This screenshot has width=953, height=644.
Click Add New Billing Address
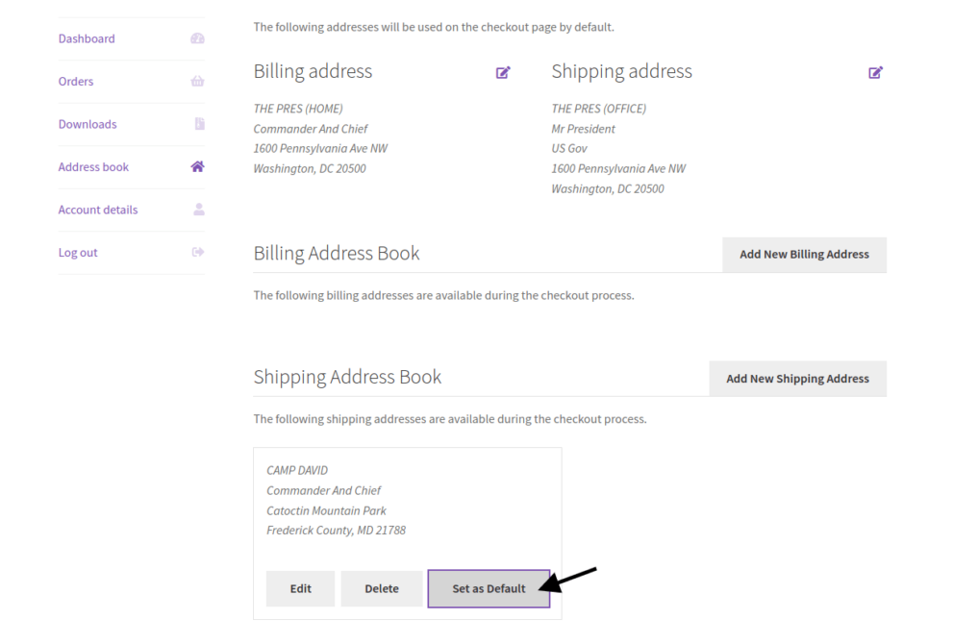tap(804, 254)
